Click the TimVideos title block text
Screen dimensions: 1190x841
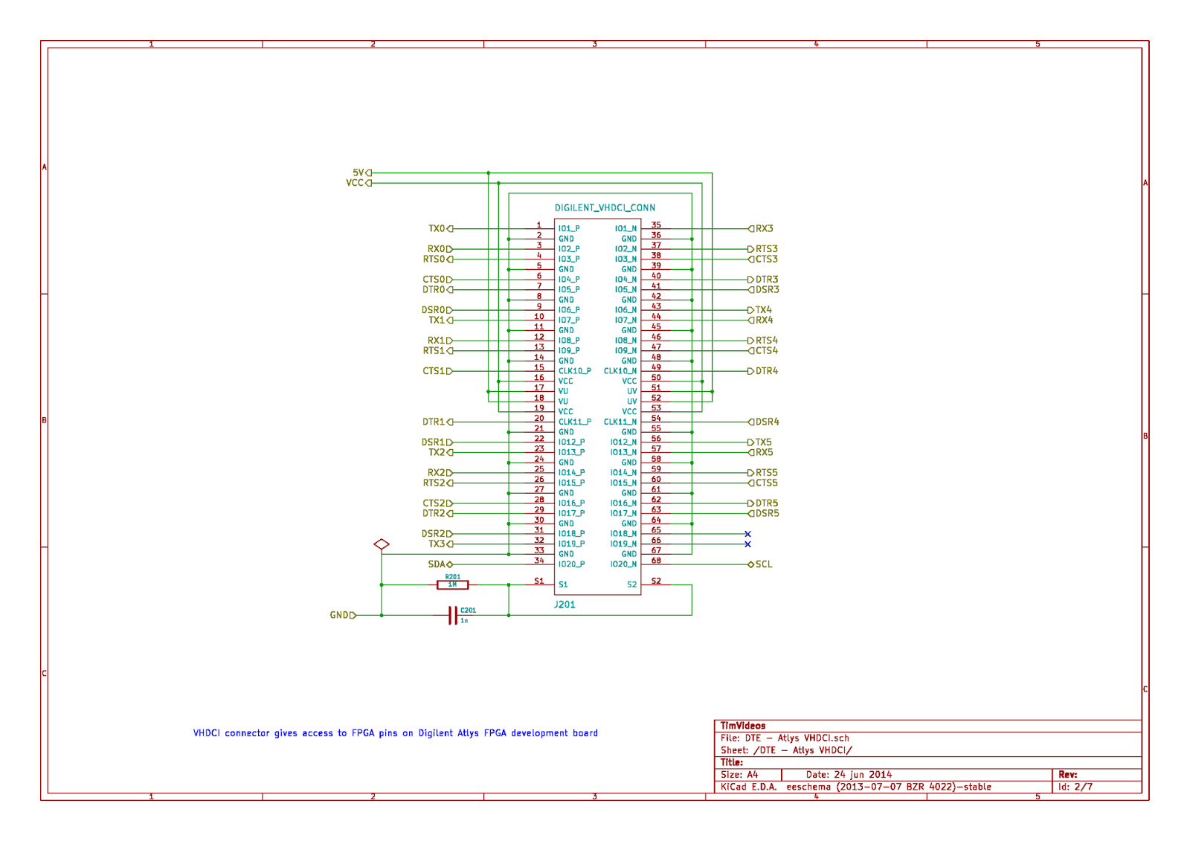[743, 726]
